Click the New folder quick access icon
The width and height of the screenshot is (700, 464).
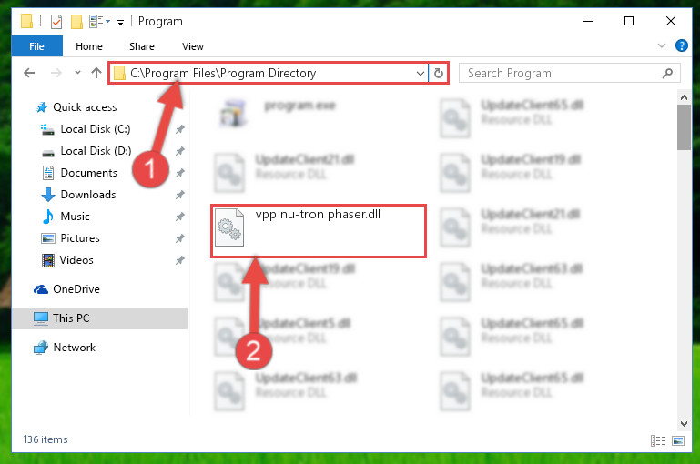[76, 22]
